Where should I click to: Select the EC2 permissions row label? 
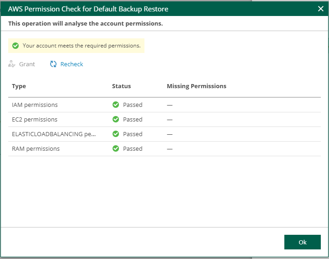tap(35, 120)
